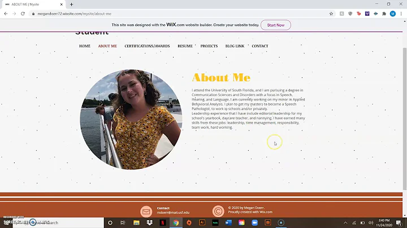Click the circular profile photo
The height and width of the screenshot is (228, 407).
tap(131, 120)
